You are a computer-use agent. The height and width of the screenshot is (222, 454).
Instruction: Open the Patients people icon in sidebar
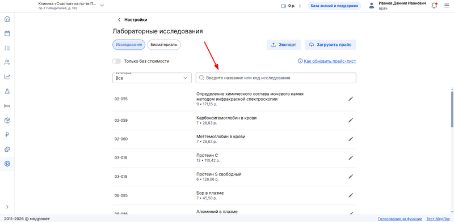(7, 62)
